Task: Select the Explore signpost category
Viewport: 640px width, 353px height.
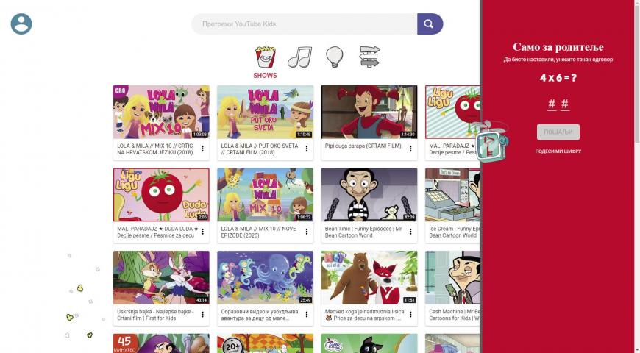Action: pyautogui.click(x=369, y=57)
